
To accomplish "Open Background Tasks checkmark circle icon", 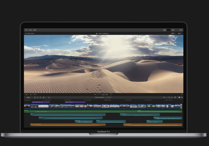I will pyautogui.click(x=35, y=30).
